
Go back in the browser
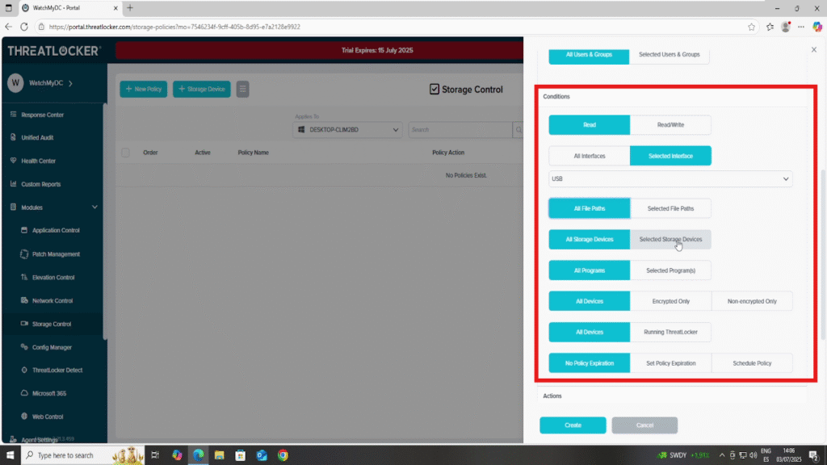(8, 27)
